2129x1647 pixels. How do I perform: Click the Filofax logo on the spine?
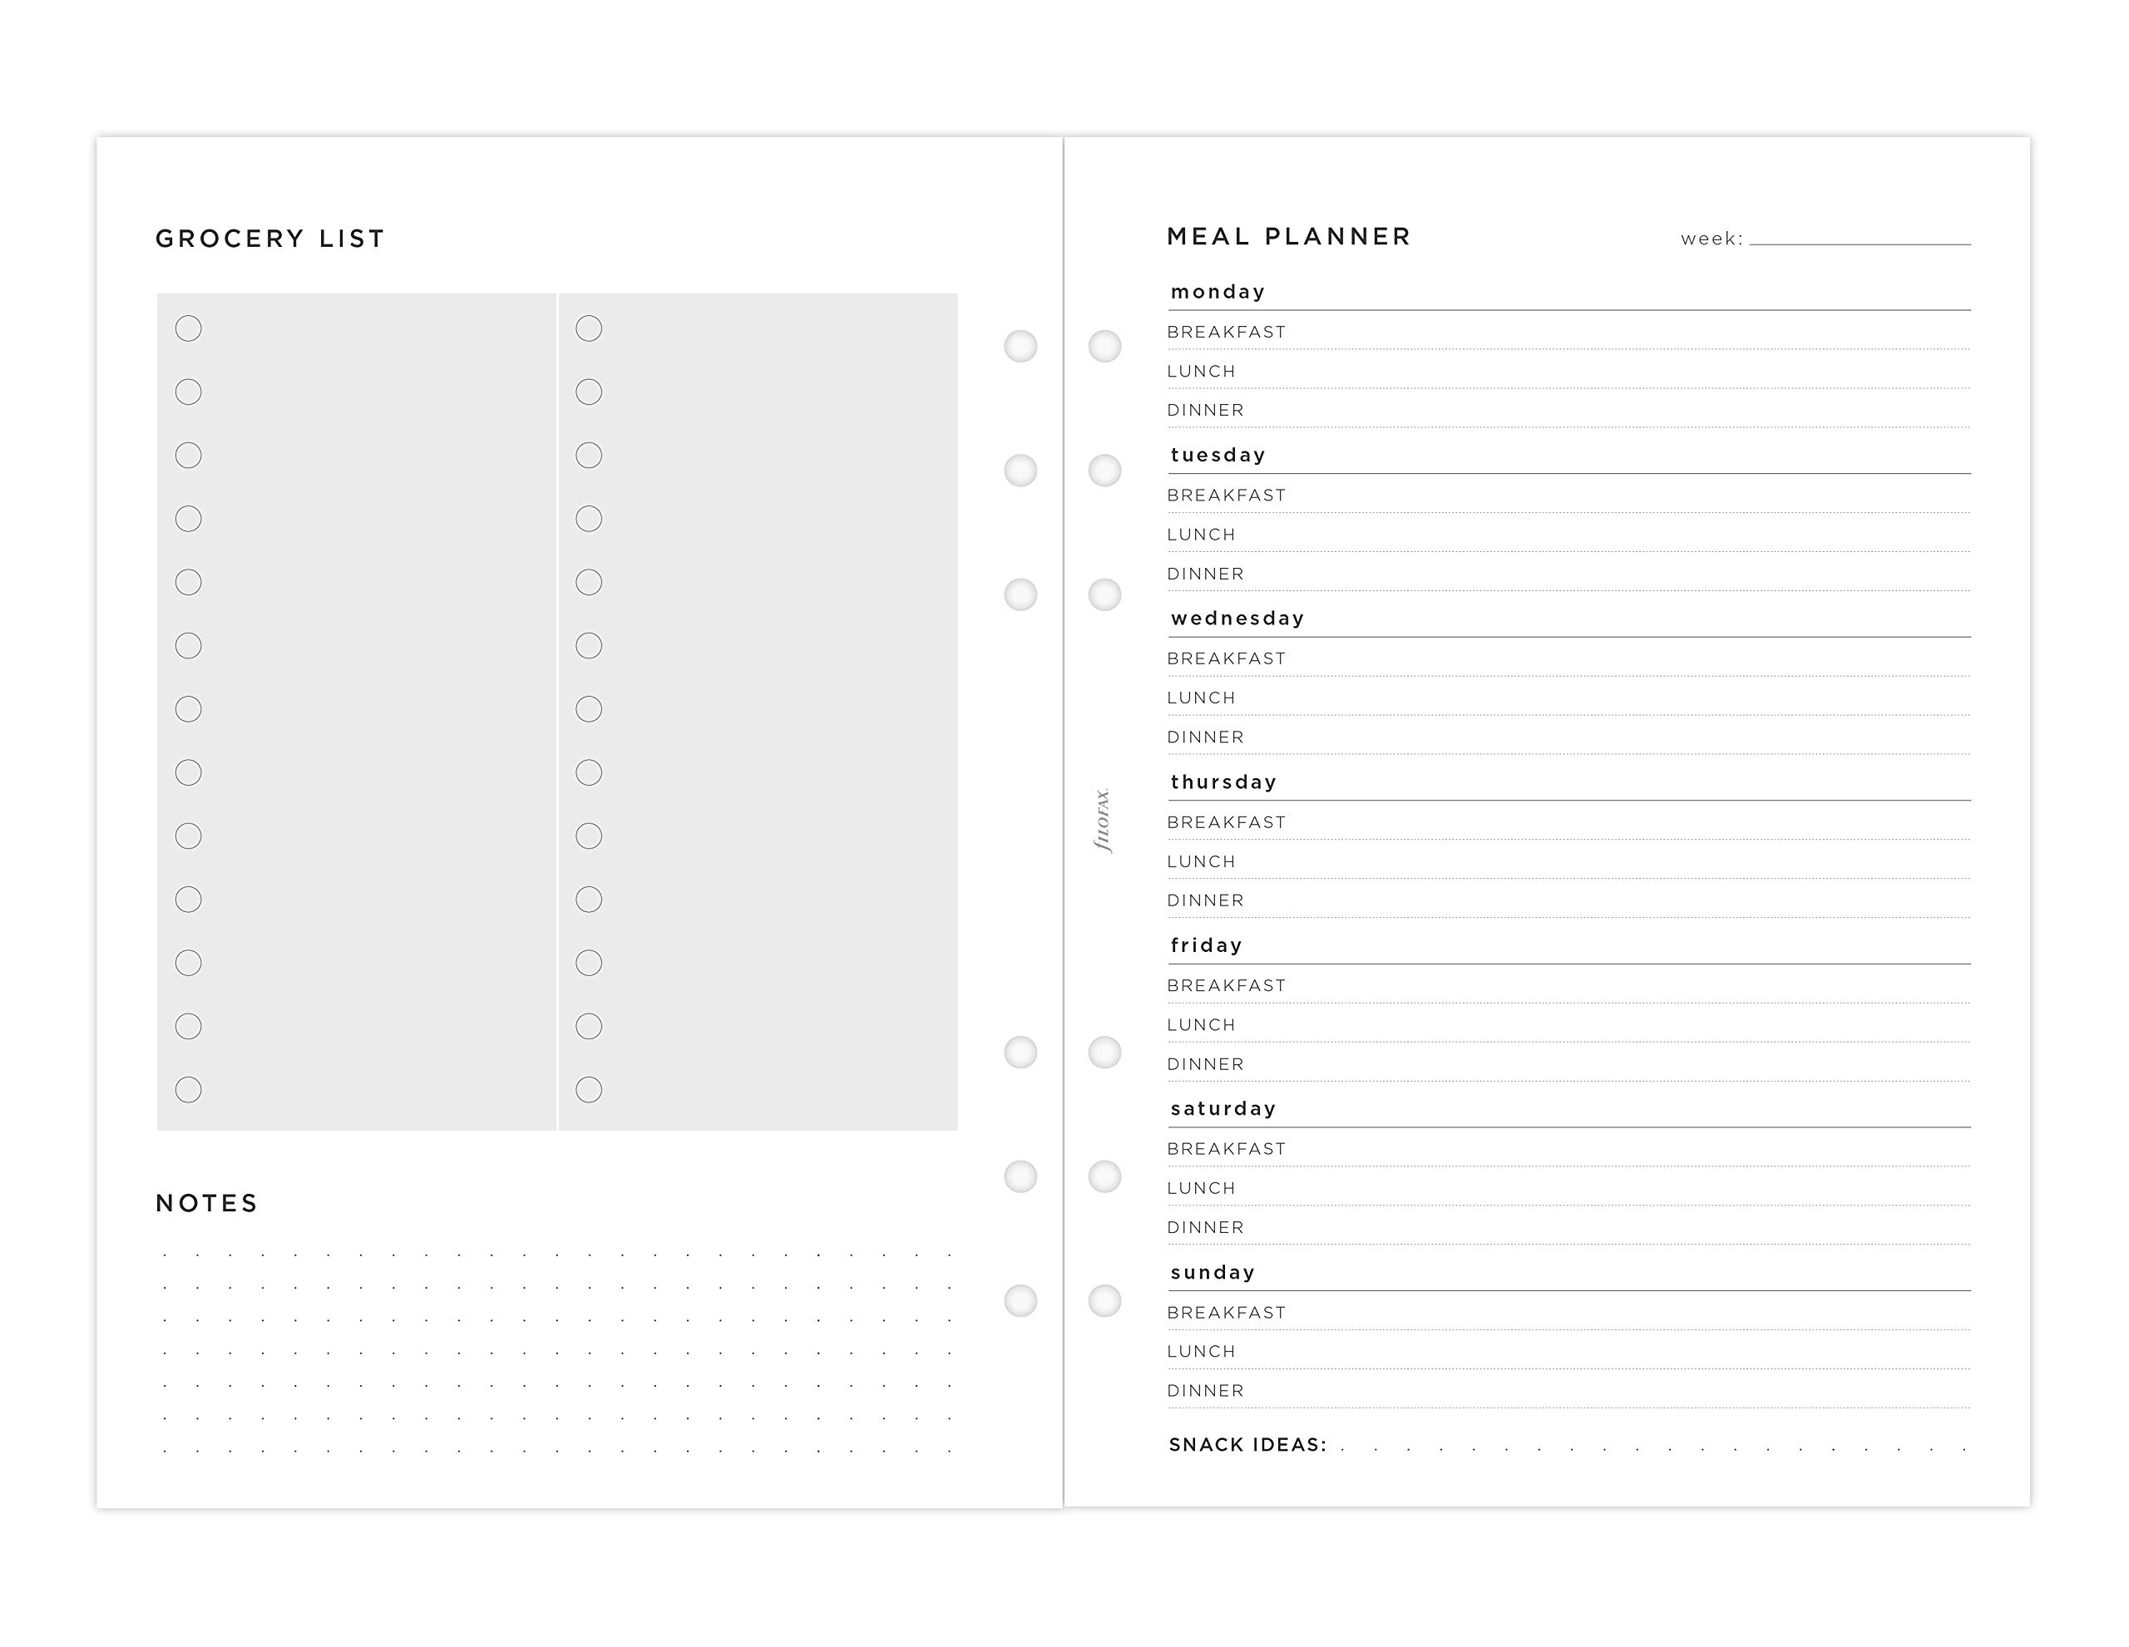tap(1103, 821)
